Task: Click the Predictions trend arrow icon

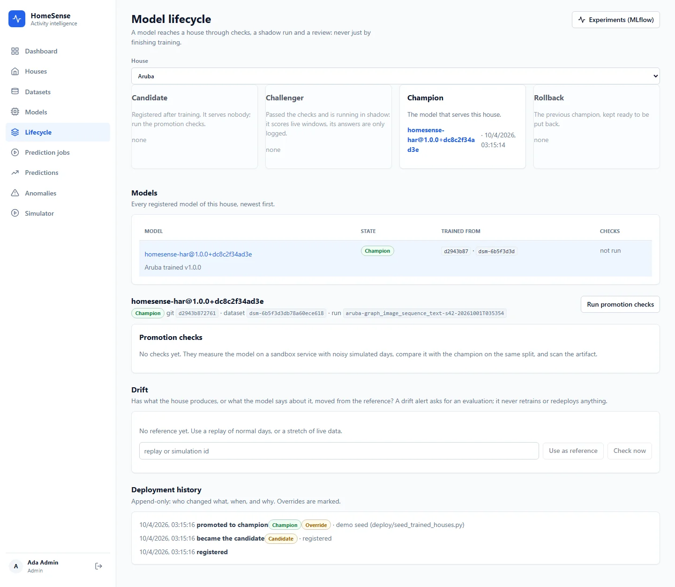Action: [15, 173]
